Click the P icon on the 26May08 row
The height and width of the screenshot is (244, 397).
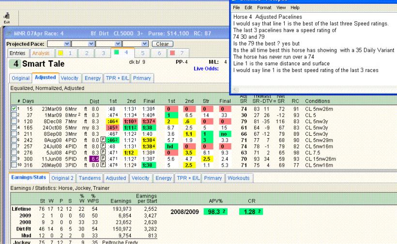(103, 165)
